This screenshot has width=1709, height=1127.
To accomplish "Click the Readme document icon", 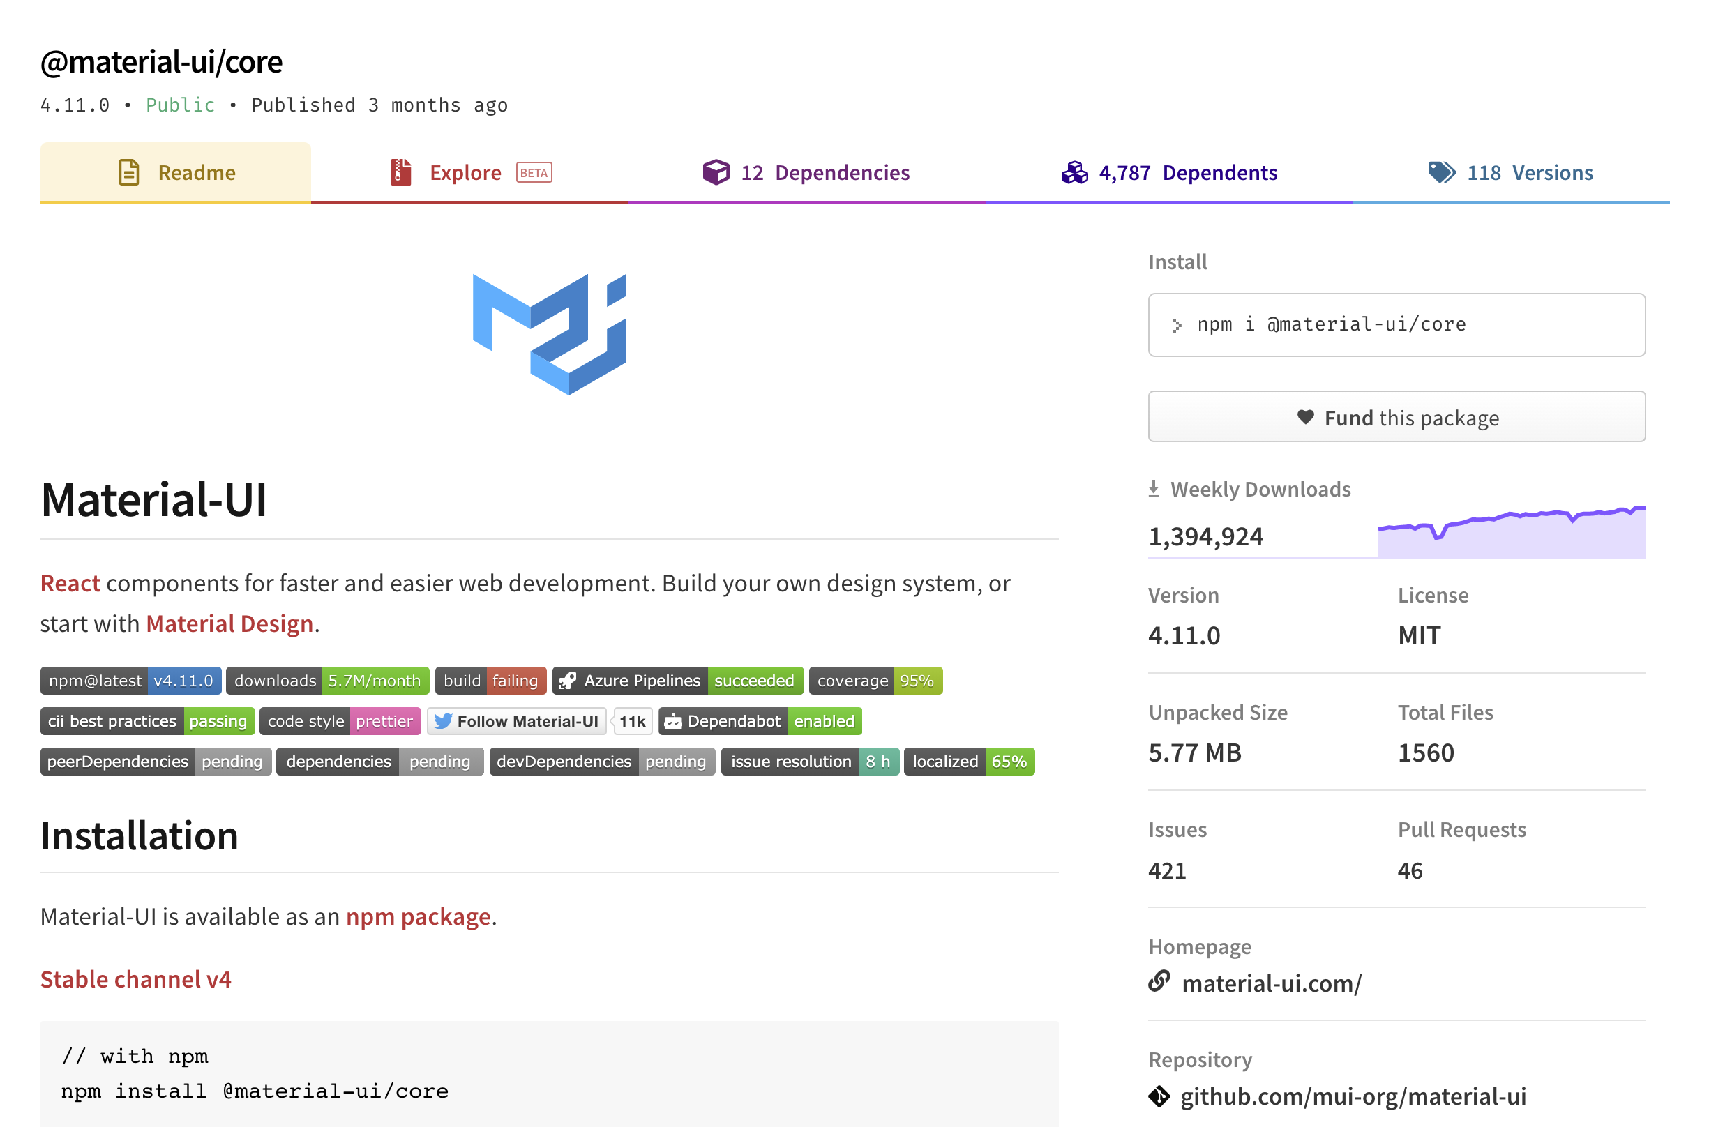I will [127, 172].
